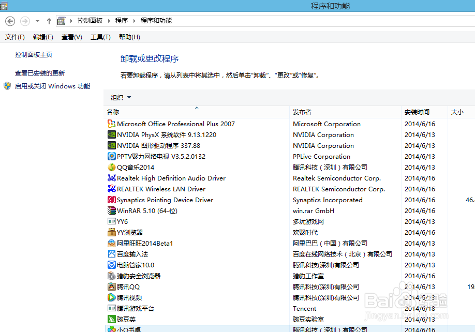The height and width of the screenshot is (332, 475).
Task: Click Realtek Semiconductor Corp. publisher text
Action: tap(336, 178)
